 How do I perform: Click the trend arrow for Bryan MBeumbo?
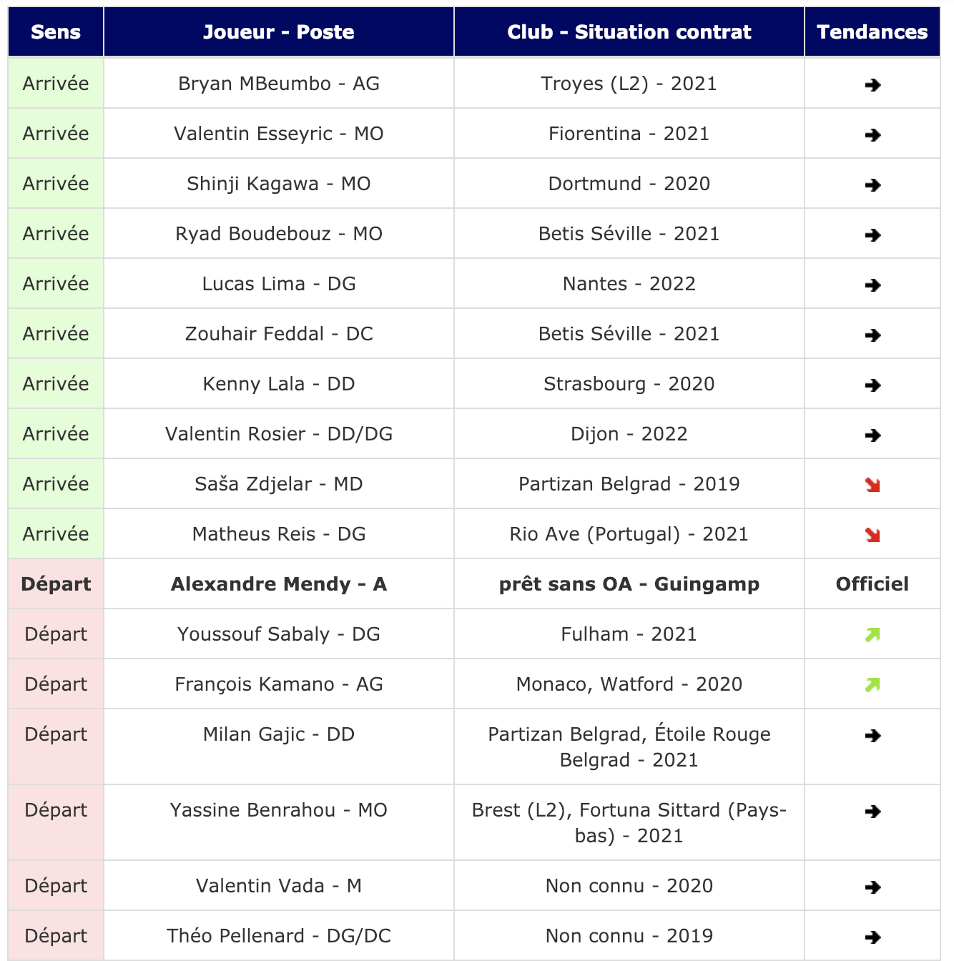[872, 85]
